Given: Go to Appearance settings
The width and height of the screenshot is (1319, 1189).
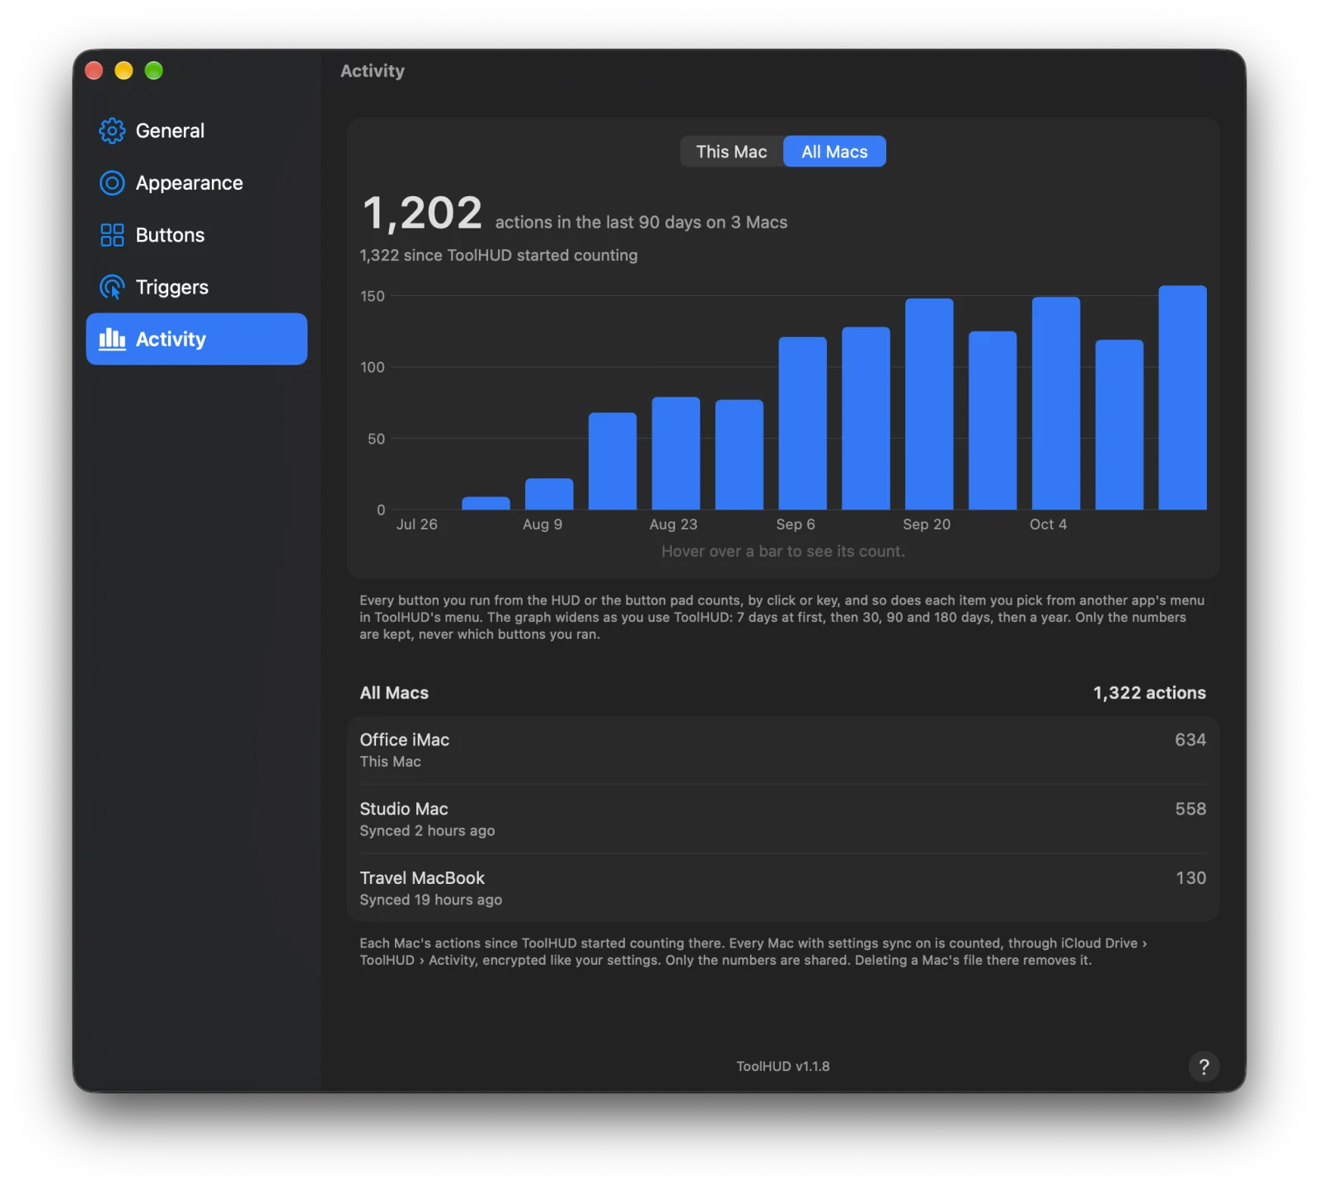Looking at the screenshot, I should coord(196,183).
